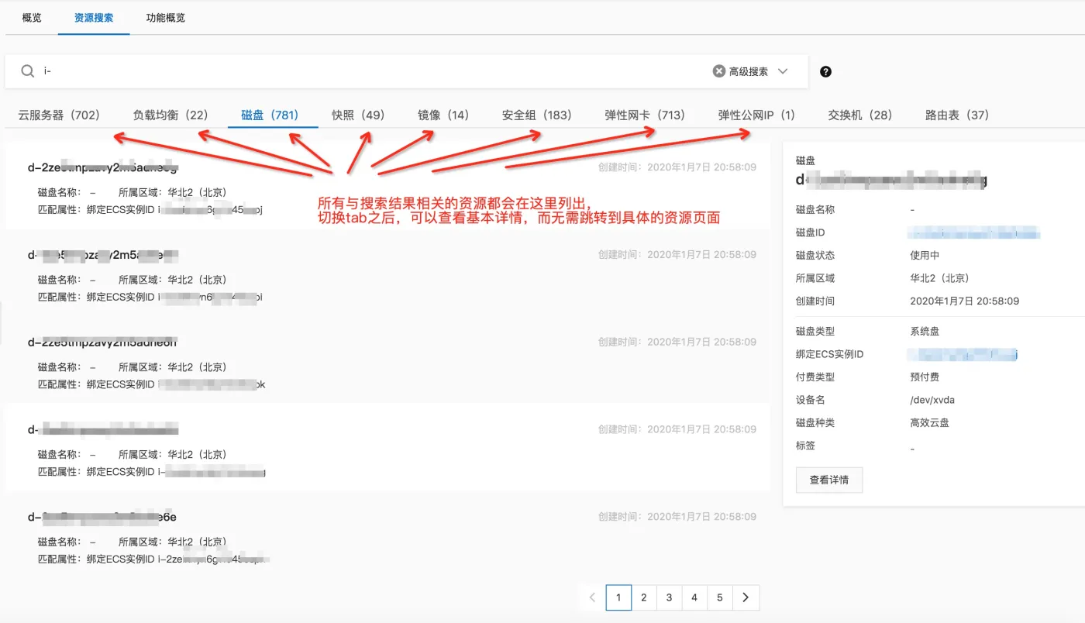Open the 镜像（14）tab
The height and width of the screenshot is (623, 1085).
[x=443, y=115]
